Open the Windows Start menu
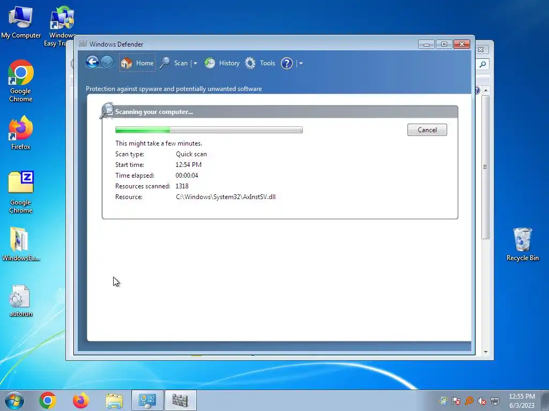Screen dimensions: 549x411 coord(14,400)
